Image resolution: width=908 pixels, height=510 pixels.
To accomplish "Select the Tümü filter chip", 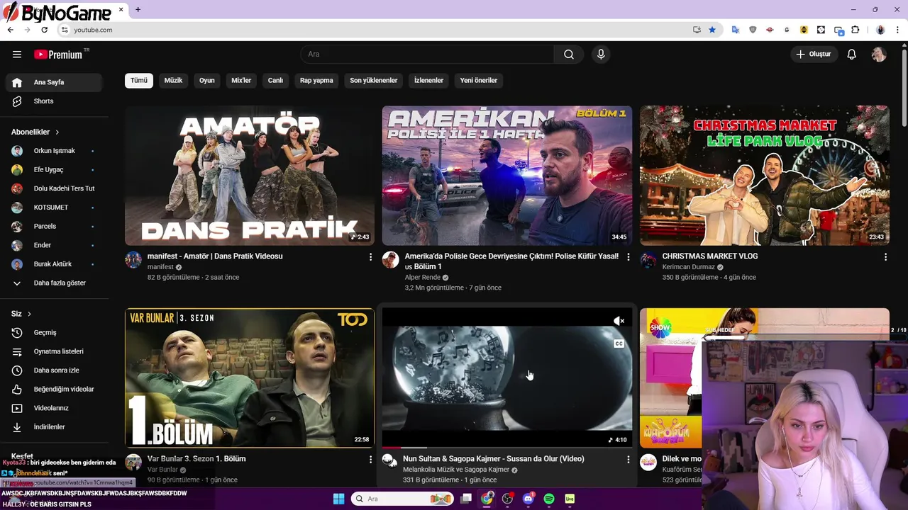I will pos(139,80).
